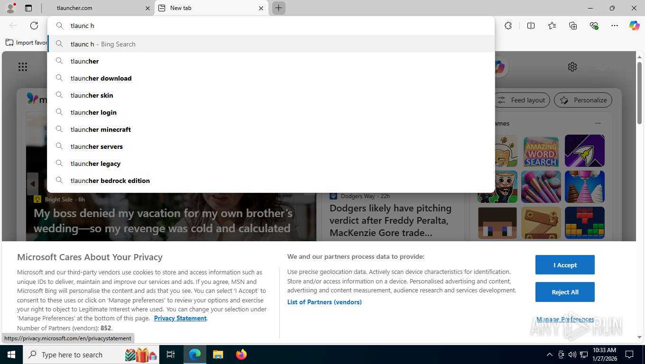Open Games card more options ellipsis

tap(598, 123)
